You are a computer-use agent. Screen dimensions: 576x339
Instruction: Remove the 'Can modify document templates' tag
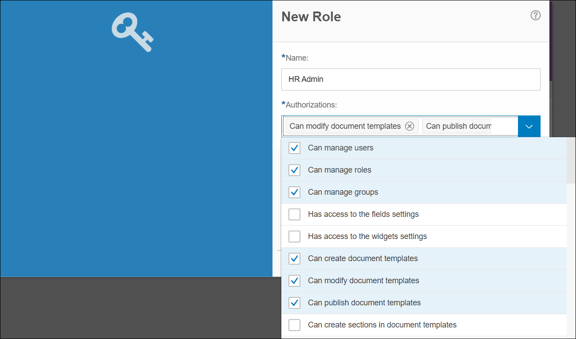(410, 126)
